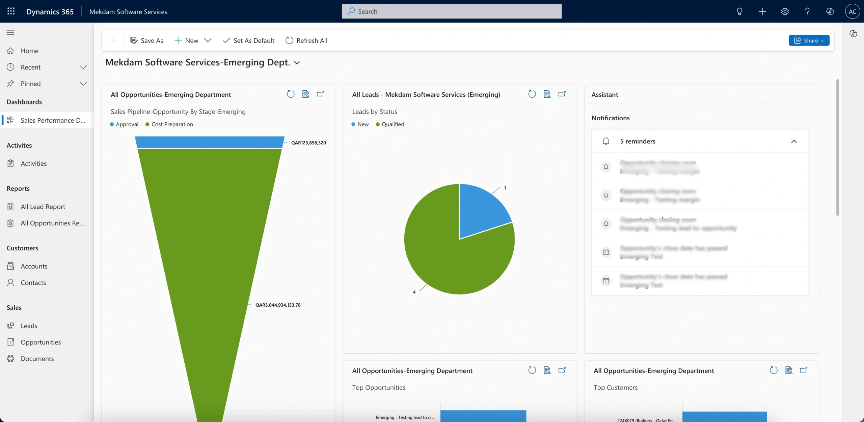Screen dimensions: 864x422
Task: Open the help question mark icon
Action: click(807, 11)
